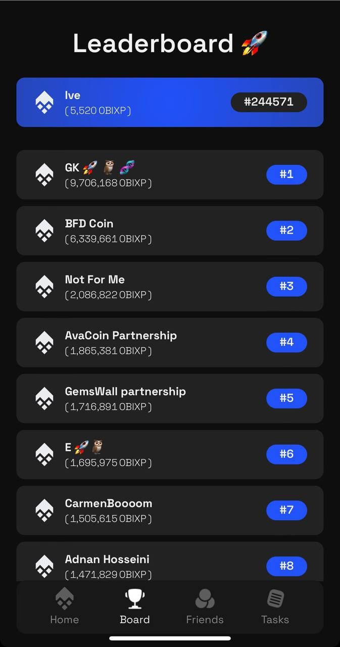Click the #244571 rank badge
Screen dimensions: 340x647
click(x=269, y=102)
